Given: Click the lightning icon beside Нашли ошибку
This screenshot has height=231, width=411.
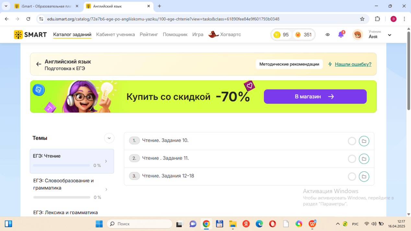Looking at the screenshot, I should coord(330,64).
